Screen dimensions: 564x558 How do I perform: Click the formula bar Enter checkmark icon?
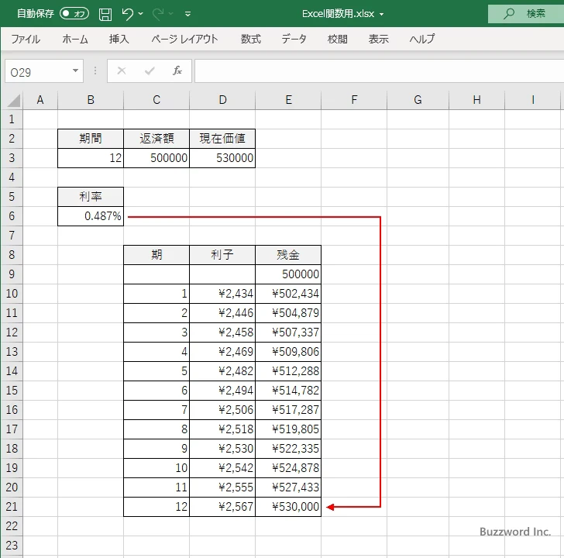[150, 71]
